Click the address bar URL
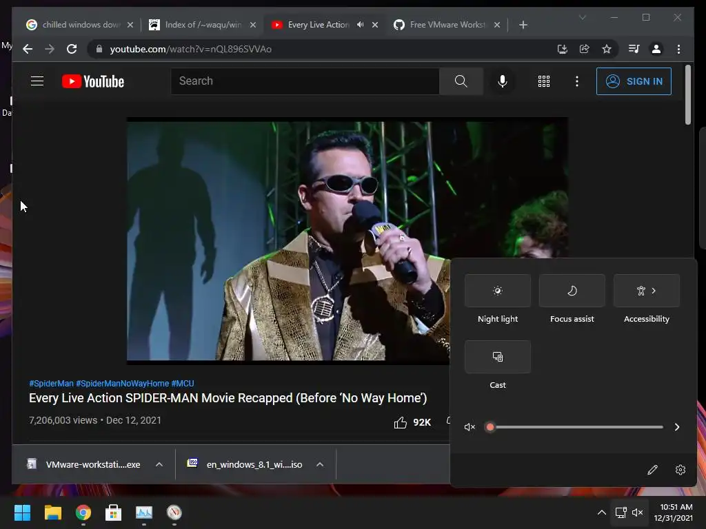The image size is (706, 529). click(x=190, y=49)
